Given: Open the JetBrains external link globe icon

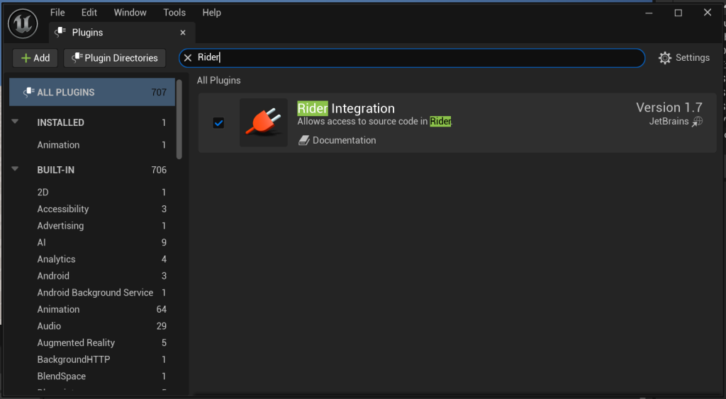Looking at the screenshot, I should point(698,122).
